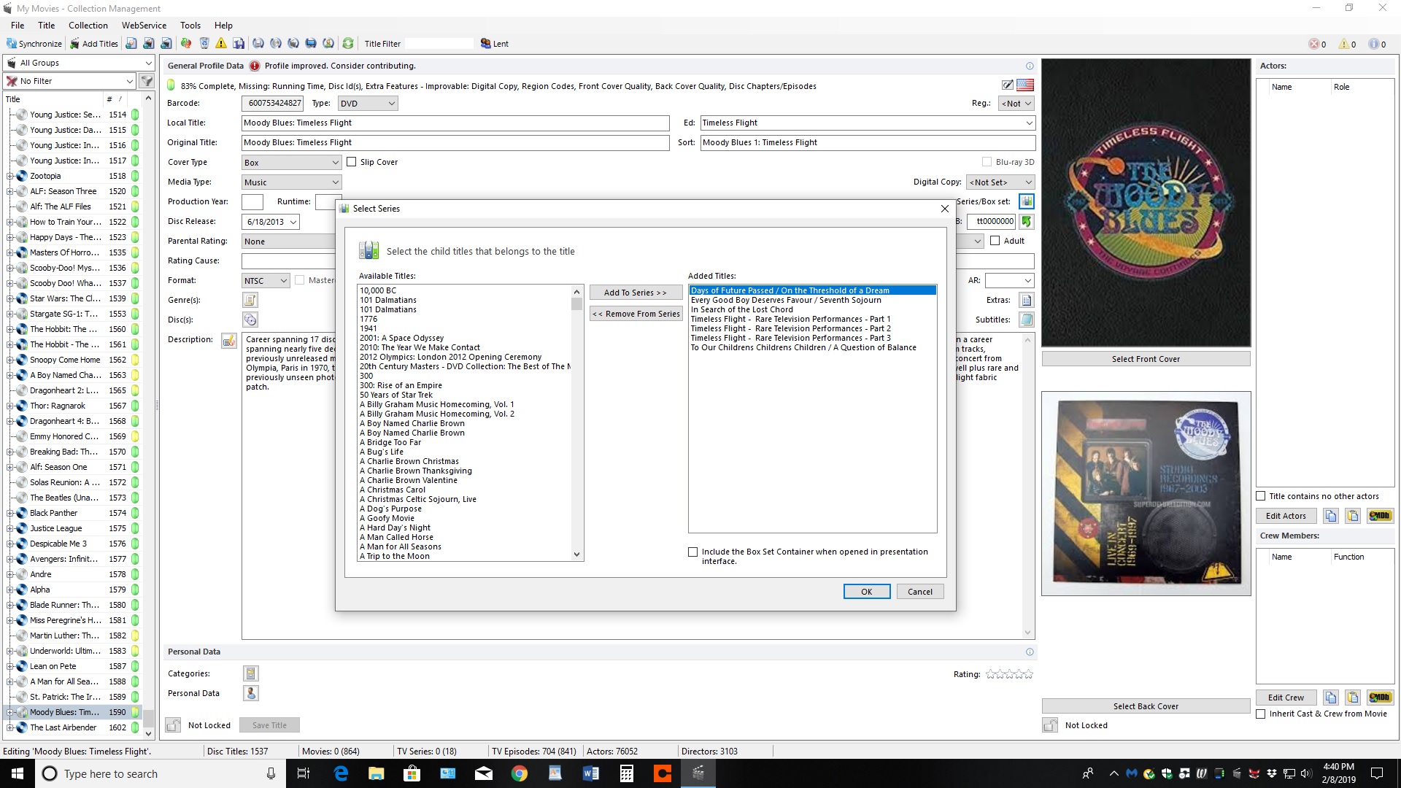Image resolution: width=1401 pixels, height=788 pixels.
Task: Open the Collection menu
Action: 88,25
